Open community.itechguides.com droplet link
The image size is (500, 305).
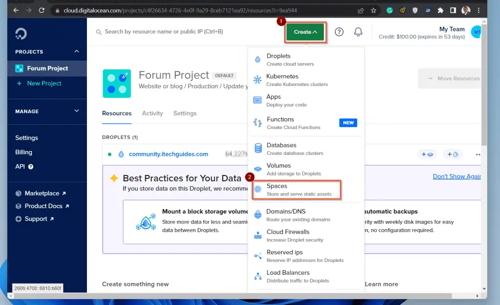[x=168, y=154]
